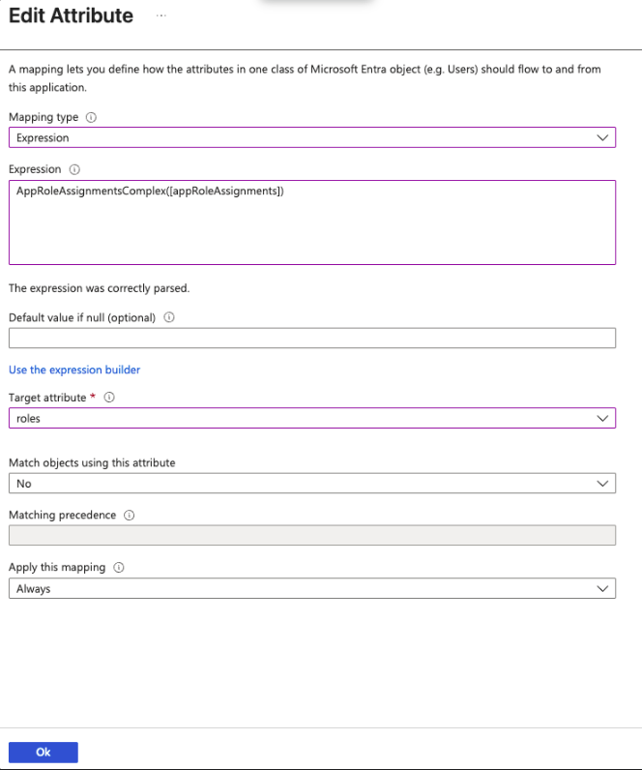Click the disabled Matching precedence field

pyautogui.click(x=311, y=535)
